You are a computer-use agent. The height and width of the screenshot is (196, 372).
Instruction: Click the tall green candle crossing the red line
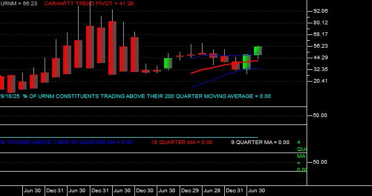tap(247, 62)
